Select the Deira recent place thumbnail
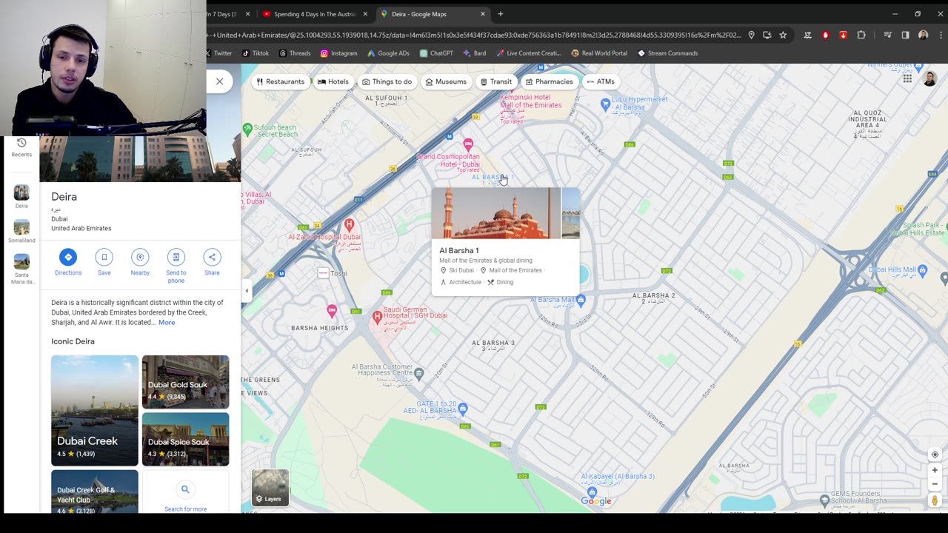The image size is (948, 533). coord(21,192)
